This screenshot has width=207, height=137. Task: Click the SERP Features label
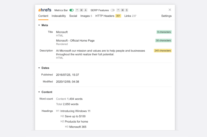pos(100,10)
